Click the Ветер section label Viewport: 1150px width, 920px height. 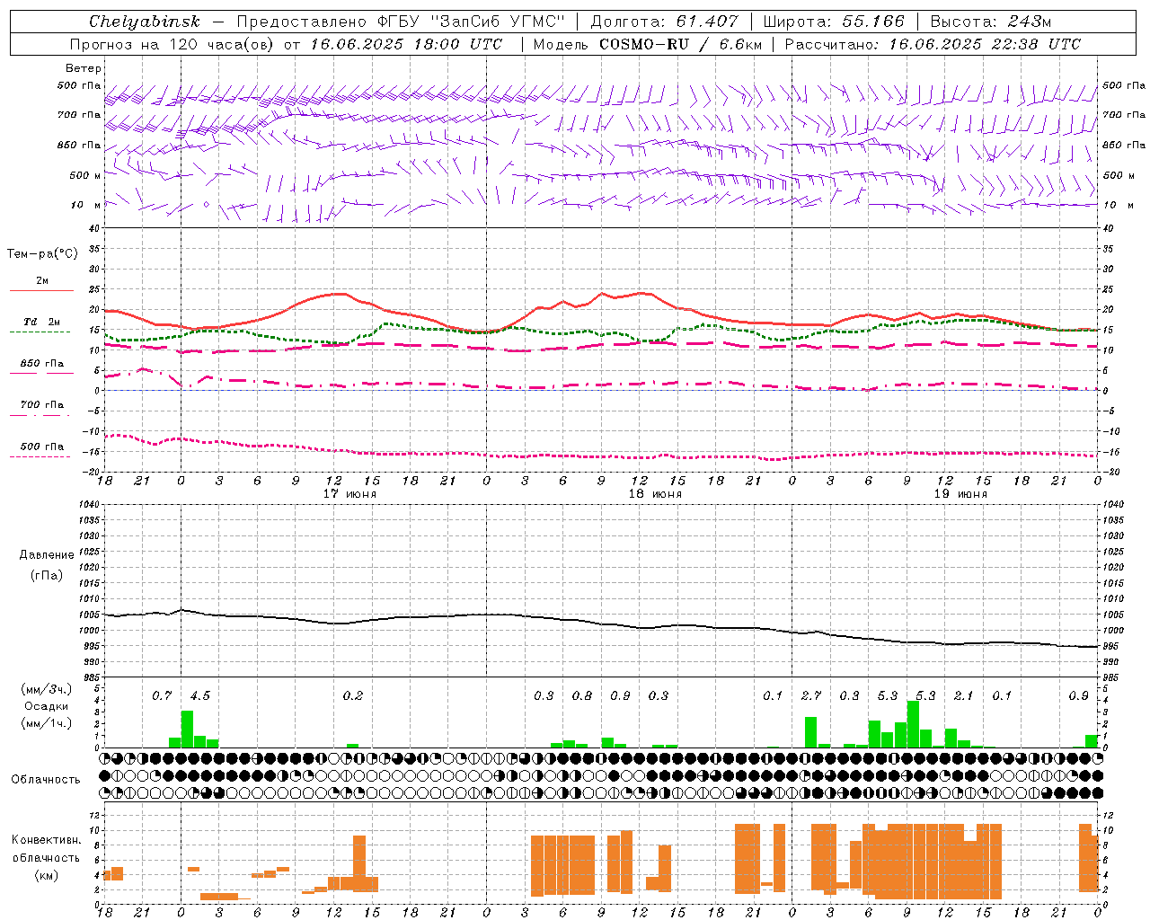point(83,68)
